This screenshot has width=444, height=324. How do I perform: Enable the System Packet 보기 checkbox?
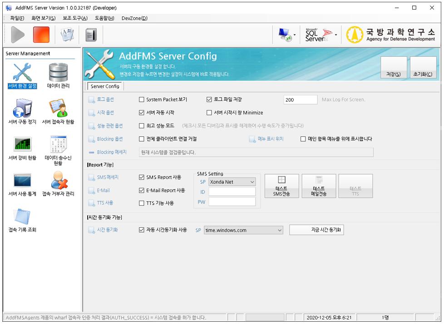coord(142,100)
